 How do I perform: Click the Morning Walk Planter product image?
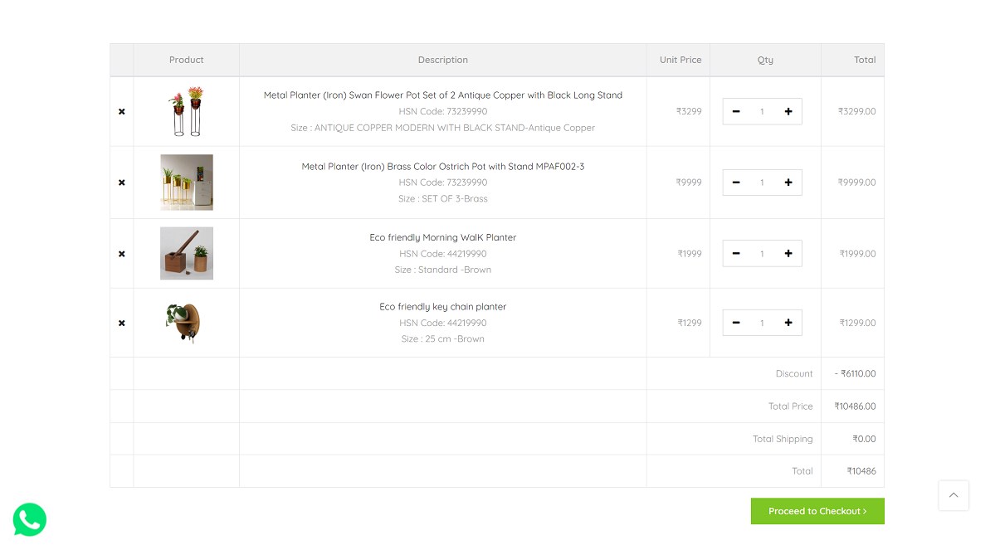click(x=187, y=253)
